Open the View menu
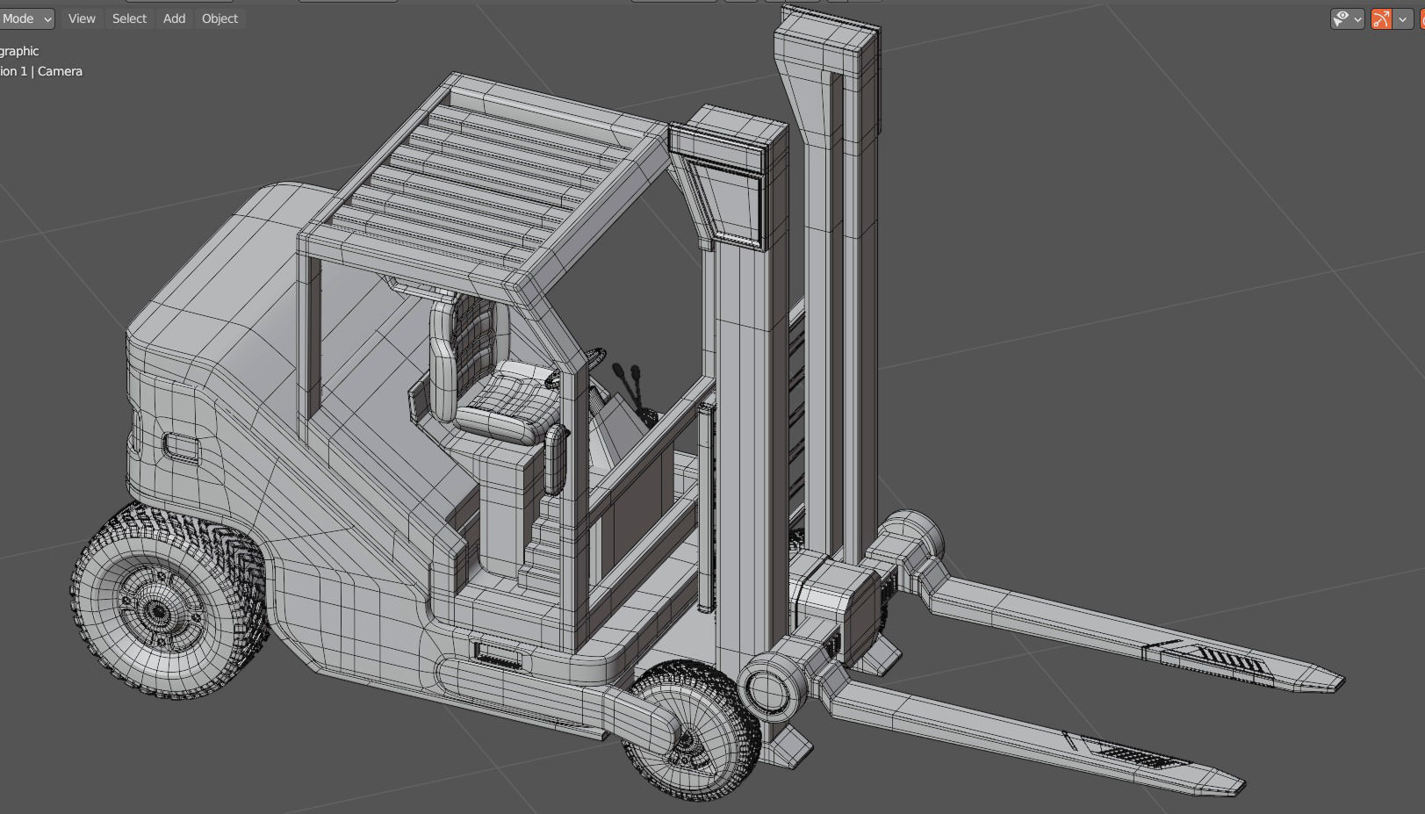The width and height of the screenshot is (1425, 814). 81,18
